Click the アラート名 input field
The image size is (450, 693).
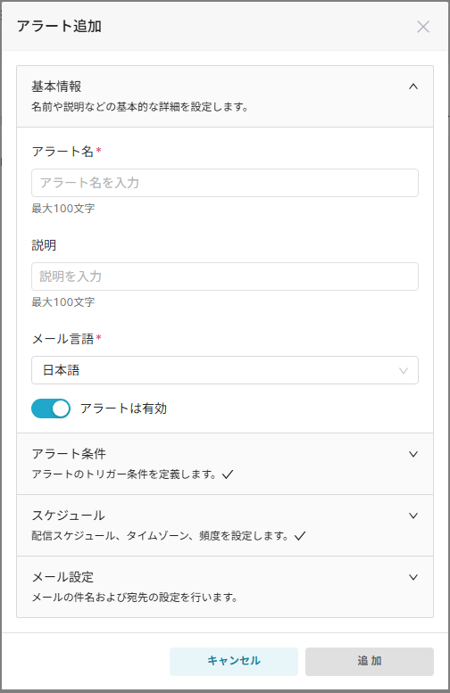click(225, 183)
